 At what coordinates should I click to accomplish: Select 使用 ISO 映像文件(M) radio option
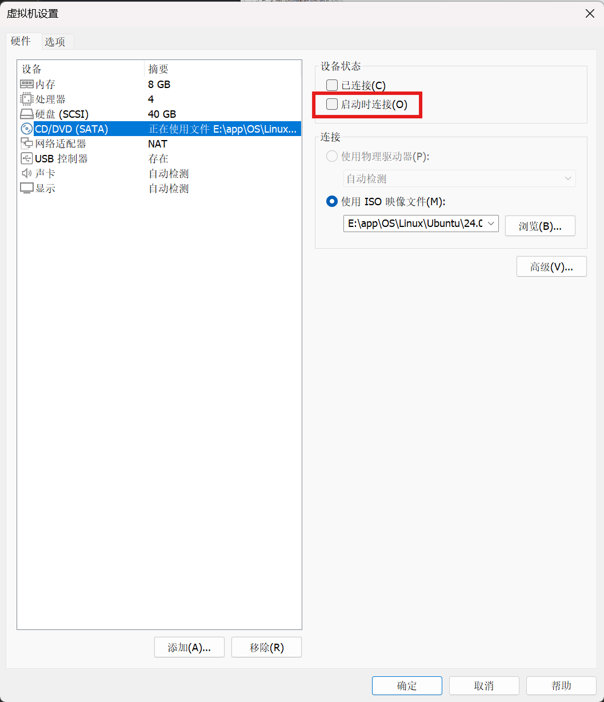[331, 201]
